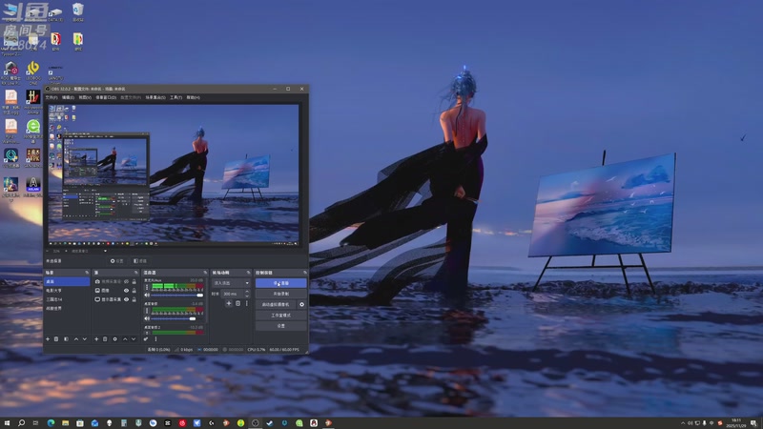Open the Tools menu in OBS
763x429 pixels.
(175, 97)
